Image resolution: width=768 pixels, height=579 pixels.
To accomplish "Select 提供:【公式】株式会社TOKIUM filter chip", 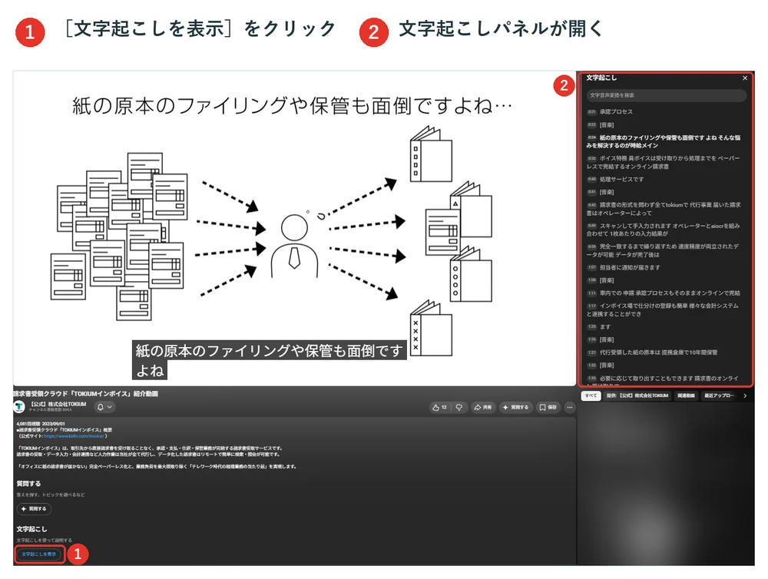I will [637, 395].
